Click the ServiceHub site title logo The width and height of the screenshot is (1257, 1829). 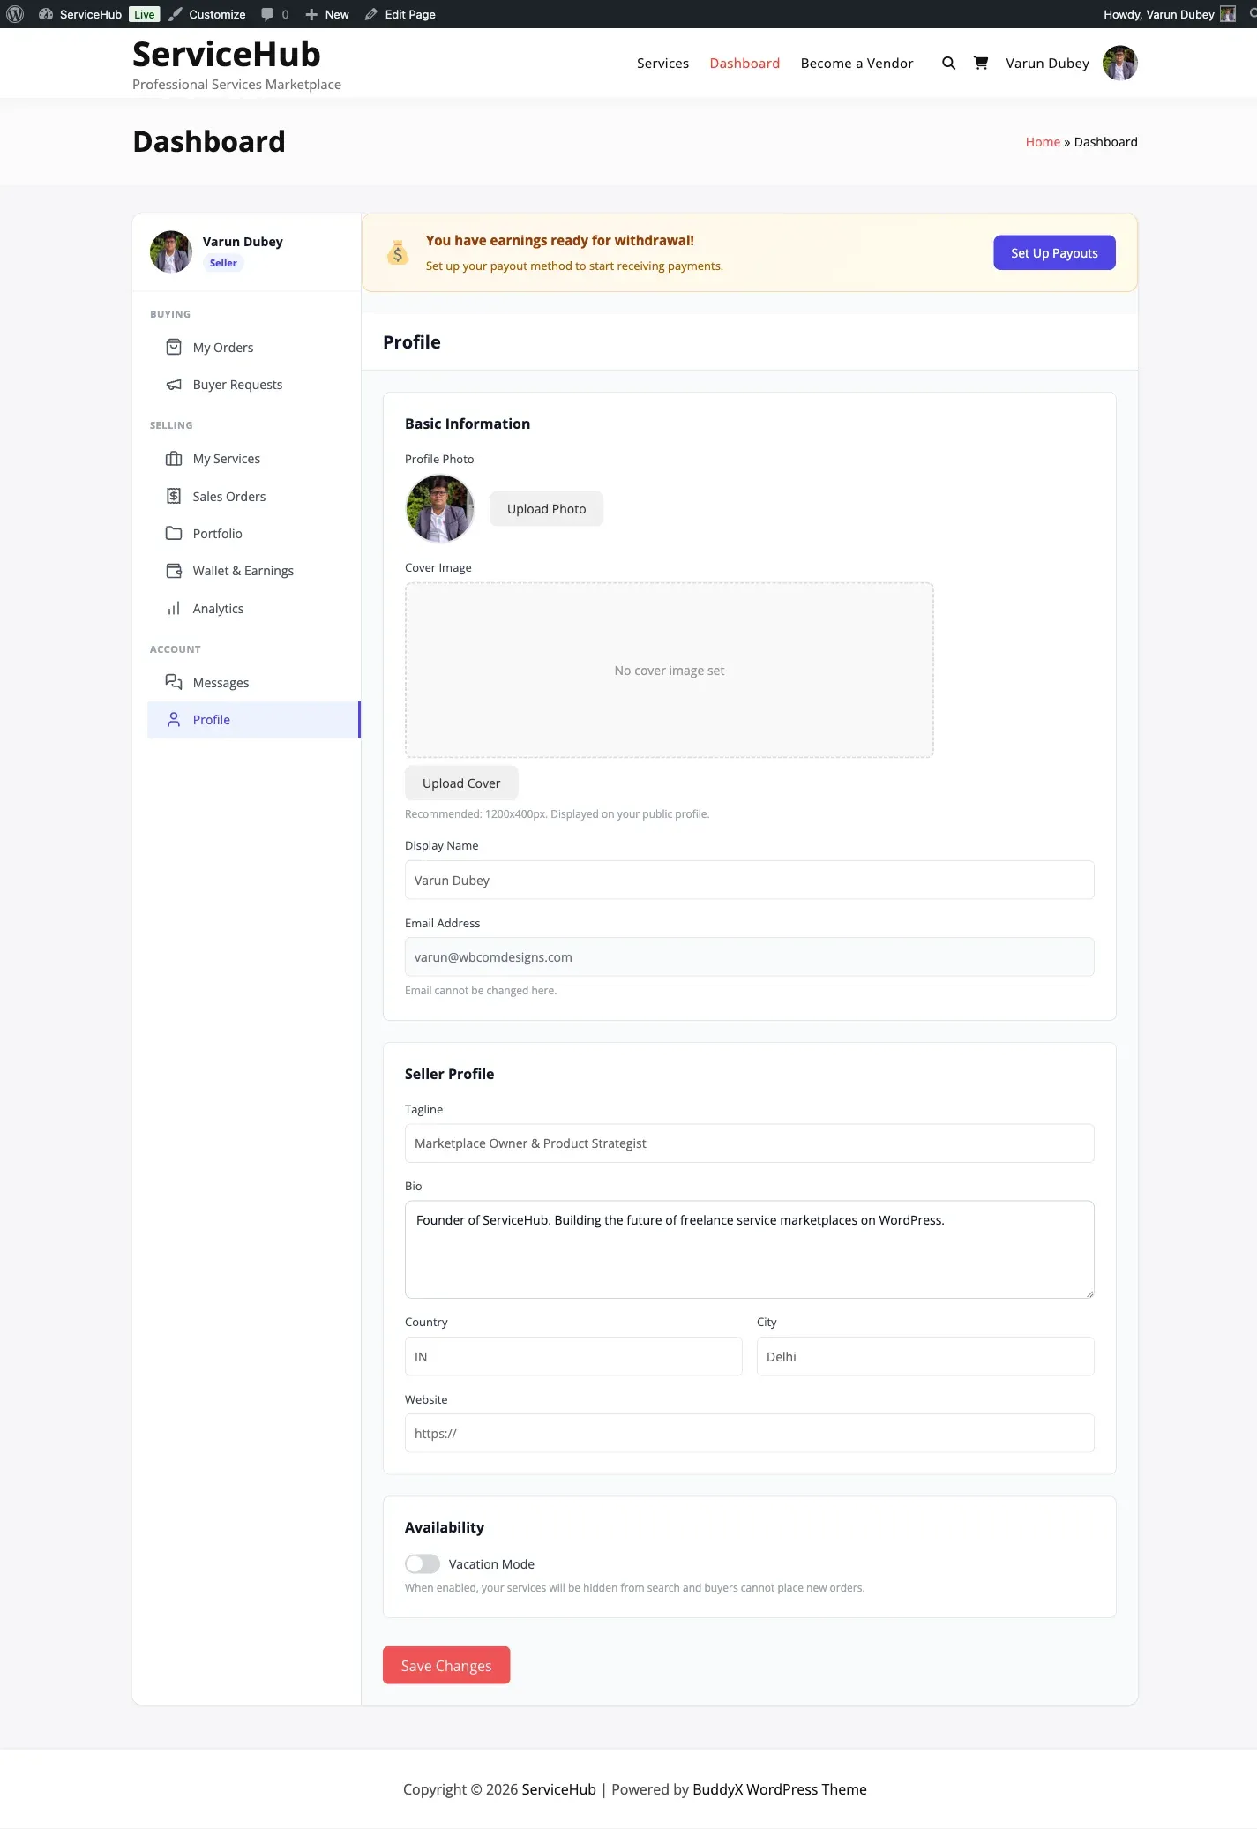click(x=227, y=54)
